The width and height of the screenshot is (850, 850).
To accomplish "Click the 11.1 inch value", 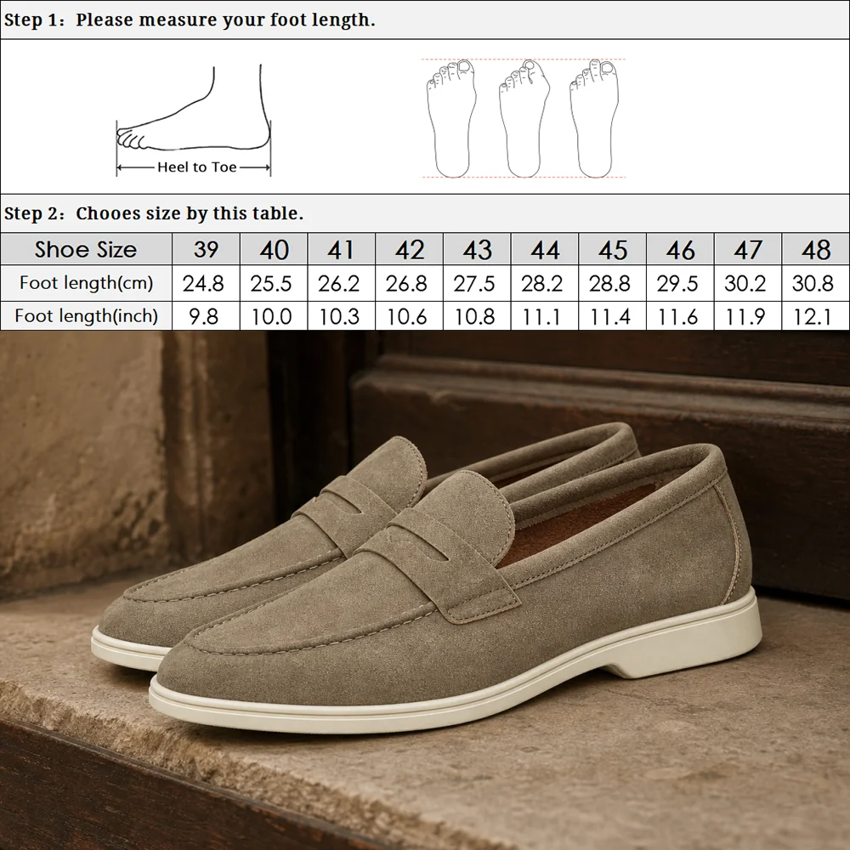I will [542, 316].
